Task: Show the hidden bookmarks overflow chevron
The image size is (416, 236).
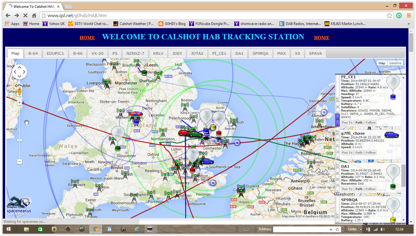Action: tap(409, 24)
